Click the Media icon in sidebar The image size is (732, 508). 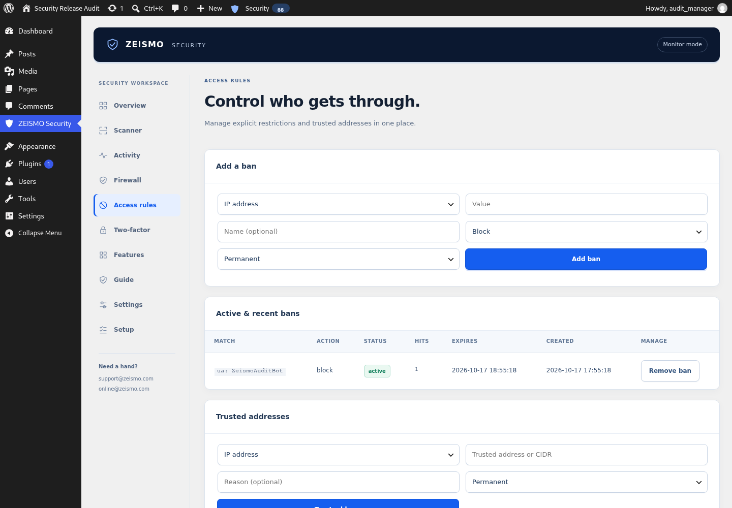point(9,71)
